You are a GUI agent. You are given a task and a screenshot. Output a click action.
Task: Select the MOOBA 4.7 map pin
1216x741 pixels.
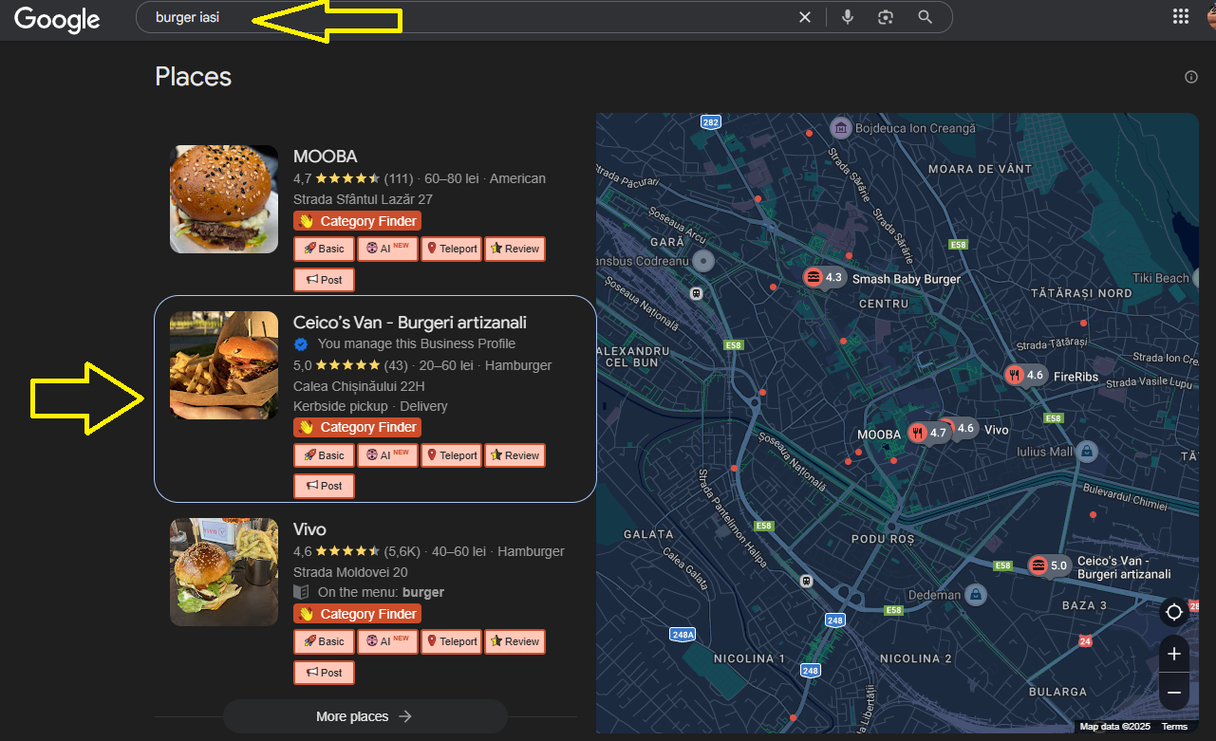(x=928, y=434)
